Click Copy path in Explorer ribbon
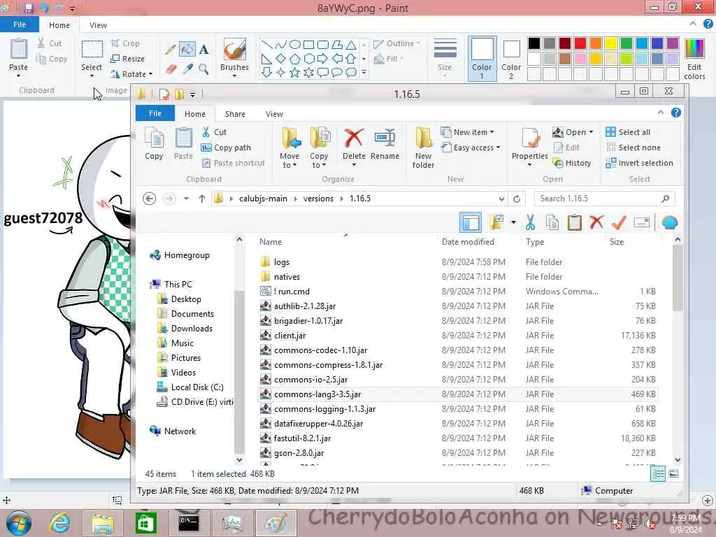Screen dimensions: 716x537 coord(226,148)
